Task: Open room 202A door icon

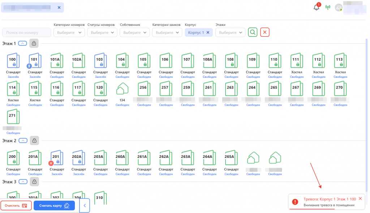Action: click(x=78, y=158)
